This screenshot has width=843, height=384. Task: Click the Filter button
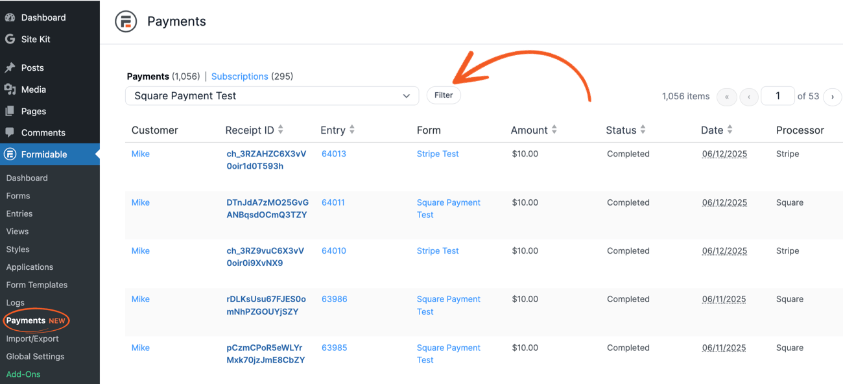(x=444, y=95)
